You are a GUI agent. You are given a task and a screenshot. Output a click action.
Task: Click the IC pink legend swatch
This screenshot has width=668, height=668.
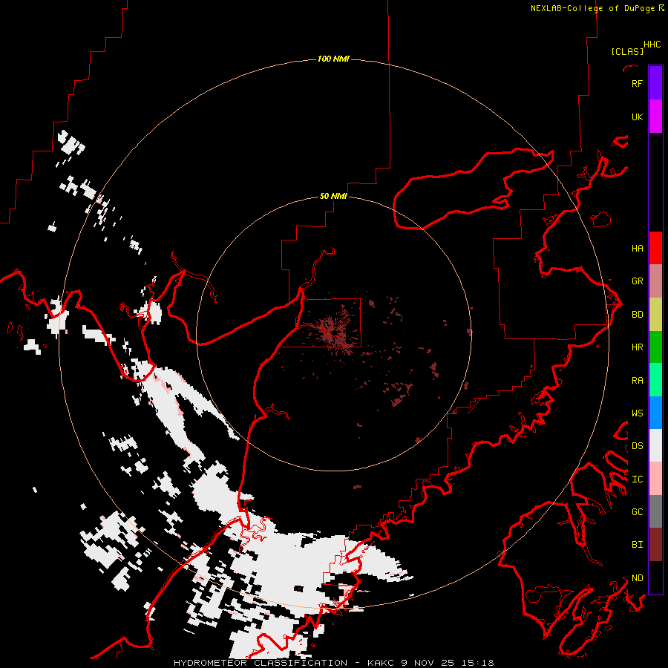pyautogui.click(x=655, y=479)
